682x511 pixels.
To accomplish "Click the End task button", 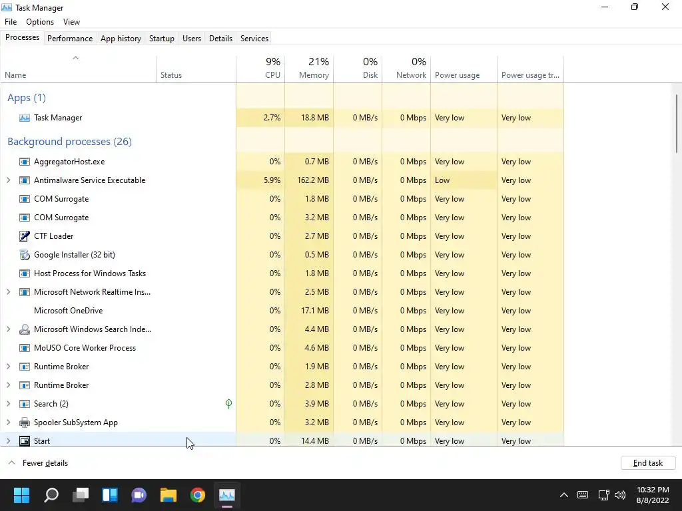I will [648, 463].
